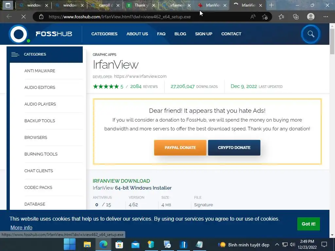Viewport: 335px width, 251px height.
Task: Select BACKUP TOOLS category
Action: pos(40,121)
